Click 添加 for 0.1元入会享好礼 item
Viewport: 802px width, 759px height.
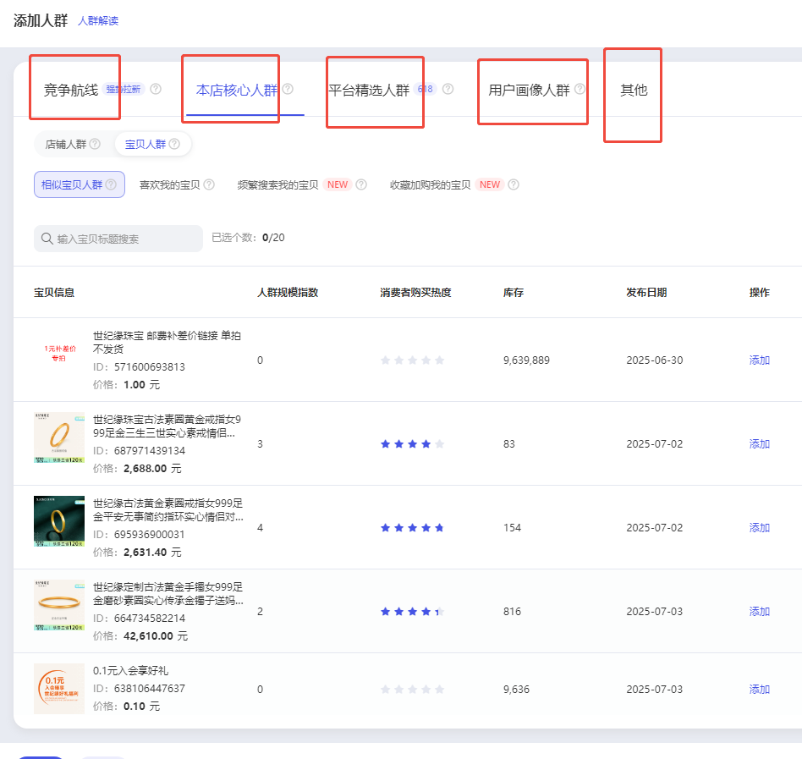coord(759,689)
